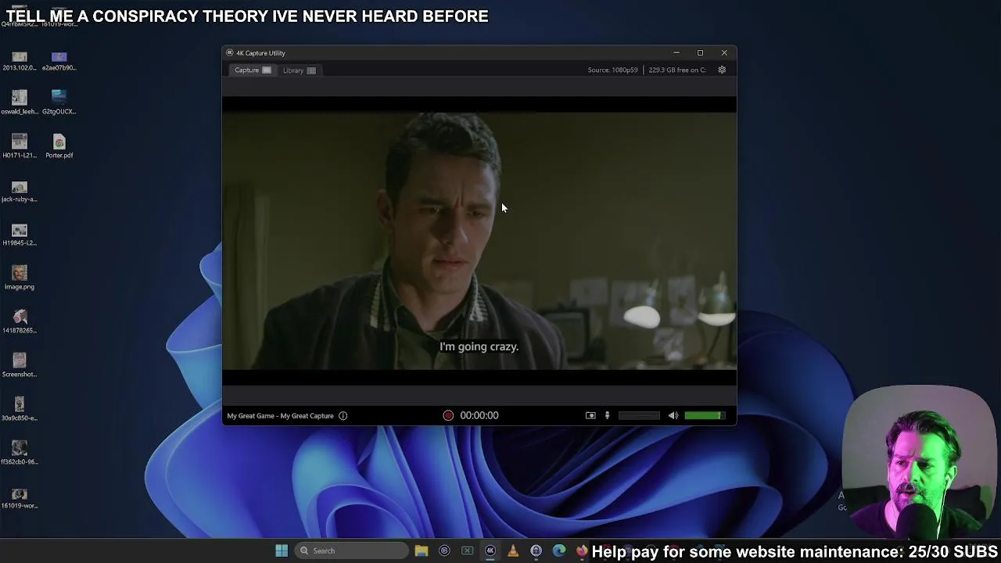Open the Windows Start menu

click(x=282, y=550)
